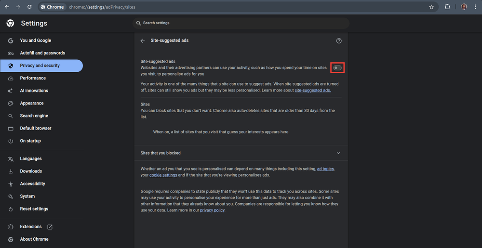Toggle the Site-suggested ads switch

tap(337, 68)
